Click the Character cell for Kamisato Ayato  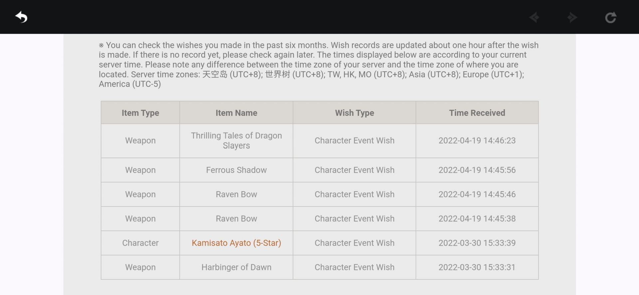(140, 243)
